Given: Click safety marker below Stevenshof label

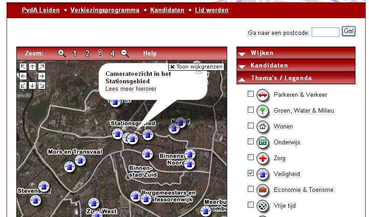Looking at the screenshot, I should (35, 200).
